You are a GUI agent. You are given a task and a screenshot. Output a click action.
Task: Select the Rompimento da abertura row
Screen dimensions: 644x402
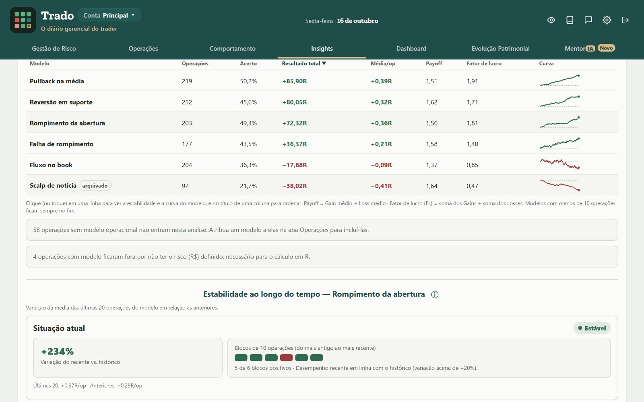[322, 123]
